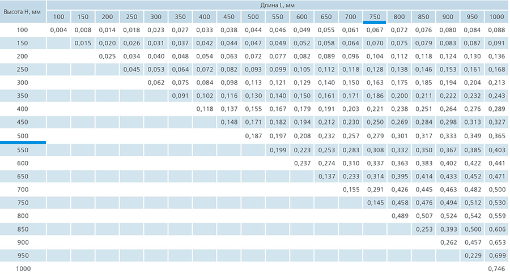
Task: Select cell value 0,155 in row 700
Action: tap(351, 190)
